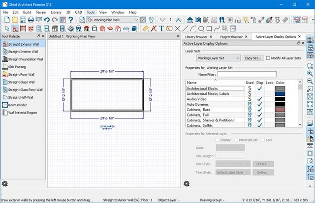Click the Copy Set... button
The height and width of the screenshot is (203, 315).
[x=253, y=58]
